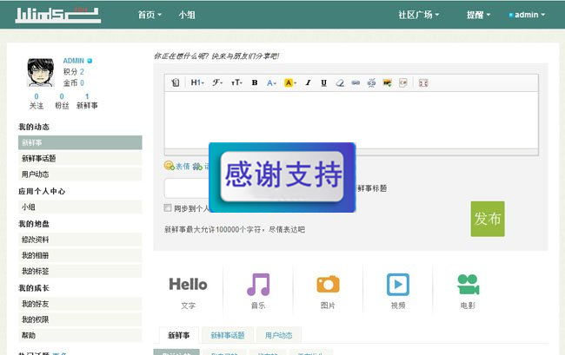
Task: Toggle underline formatting
Action: click(x=323, y=82)
